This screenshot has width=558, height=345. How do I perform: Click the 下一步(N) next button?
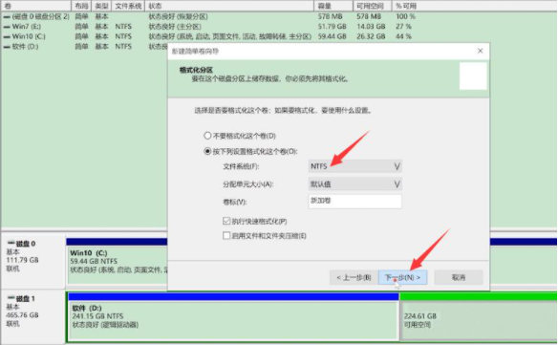(402, 277)
